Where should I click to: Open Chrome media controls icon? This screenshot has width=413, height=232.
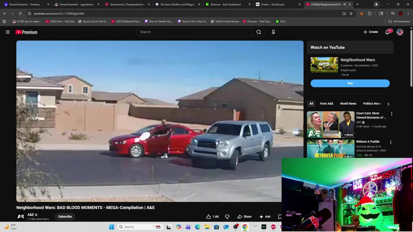point(393,14)
